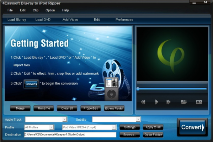Click the small Convert image in step 3
The width and height of the screenshot is (213, 142).
click(31, 84)
